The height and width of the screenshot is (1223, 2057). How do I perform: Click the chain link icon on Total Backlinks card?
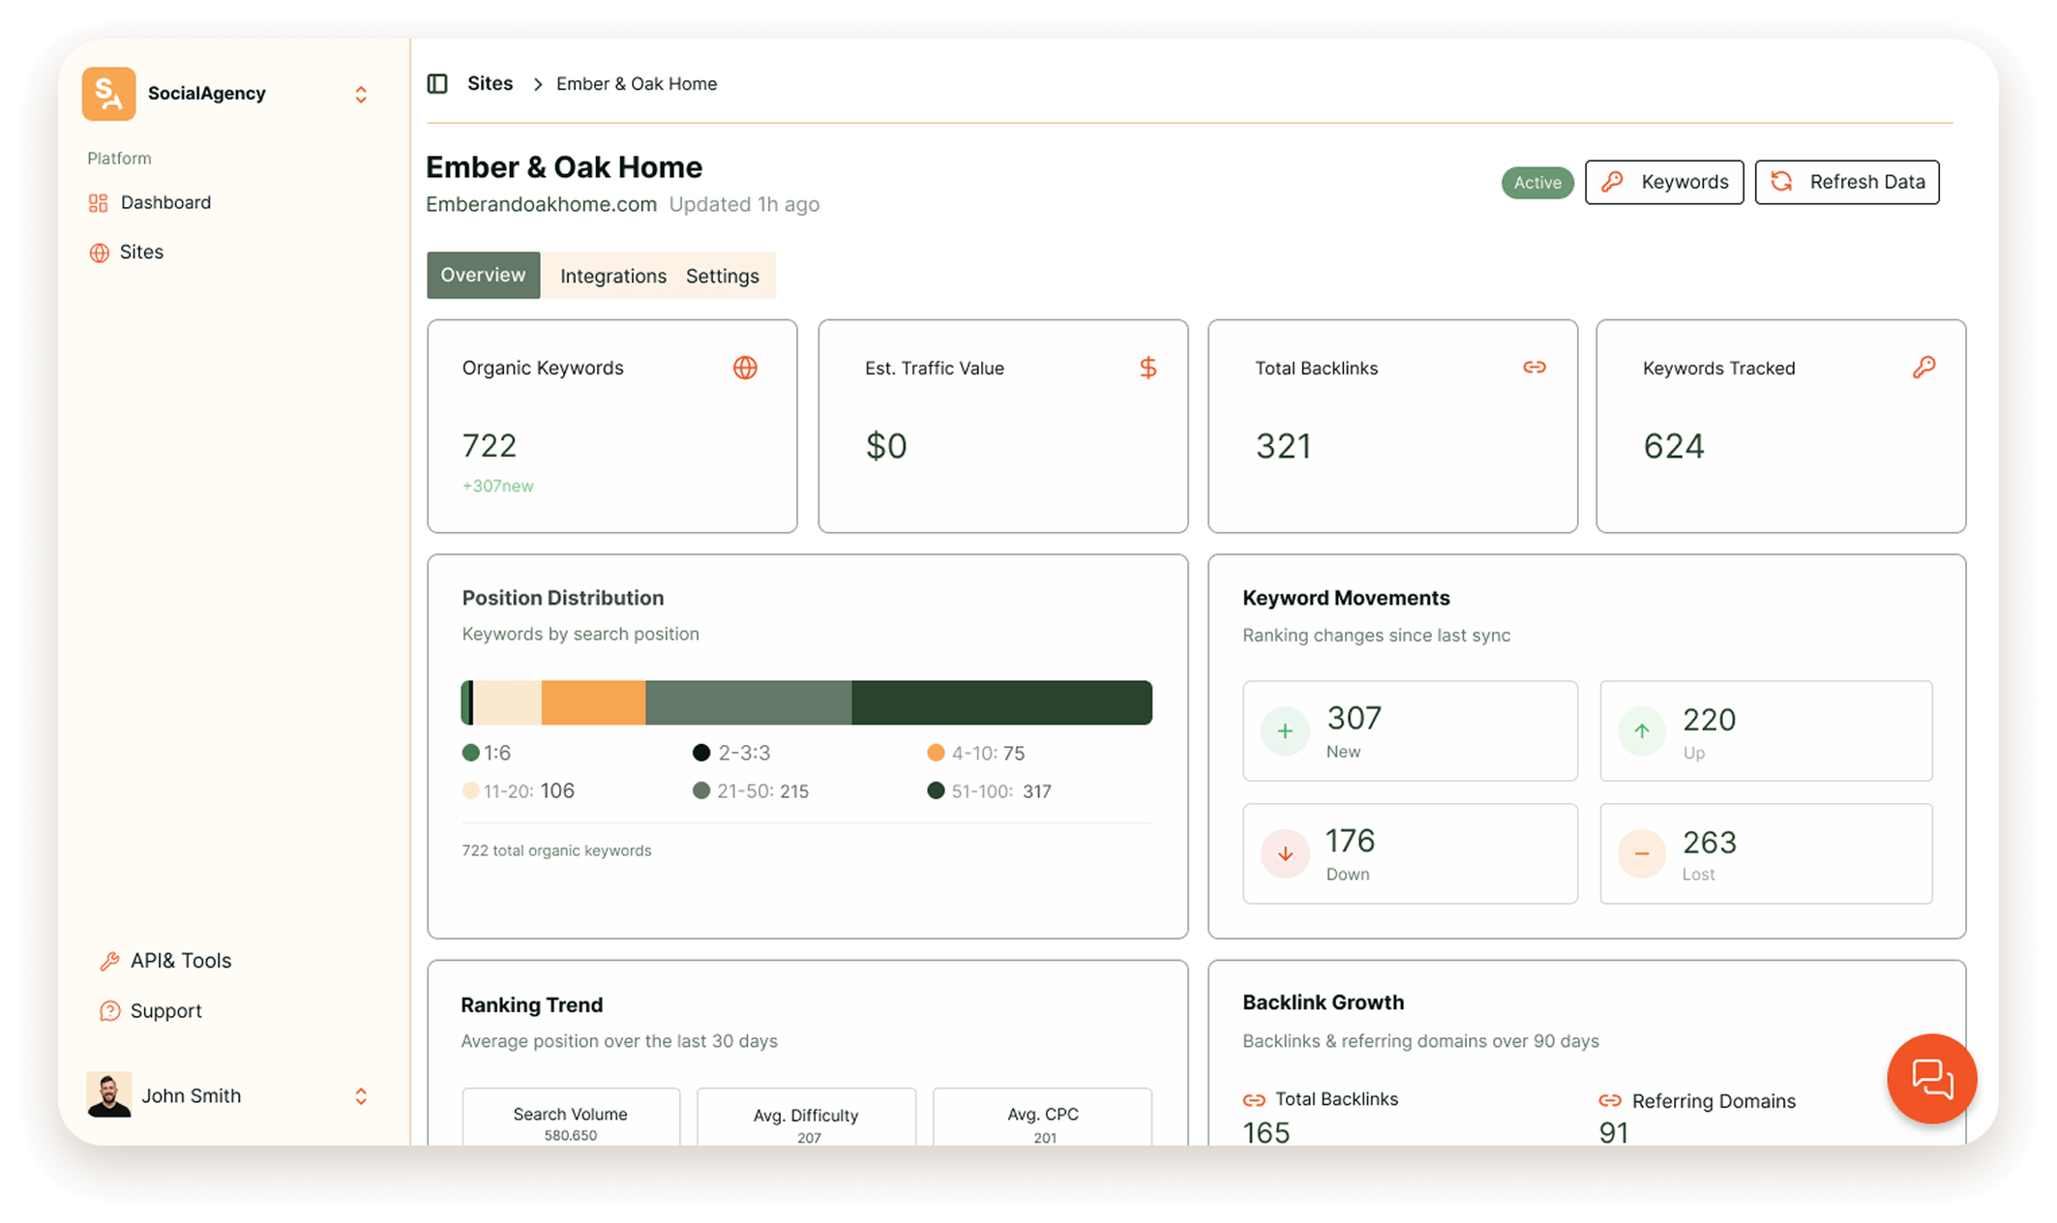tap(1535, 368)
